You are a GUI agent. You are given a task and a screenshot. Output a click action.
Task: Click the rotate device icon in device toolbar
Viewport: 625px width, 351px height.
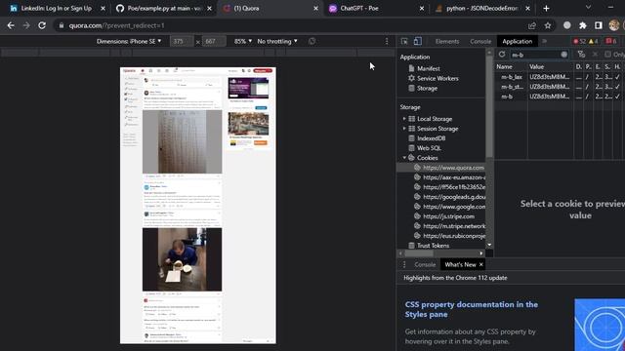312,41
